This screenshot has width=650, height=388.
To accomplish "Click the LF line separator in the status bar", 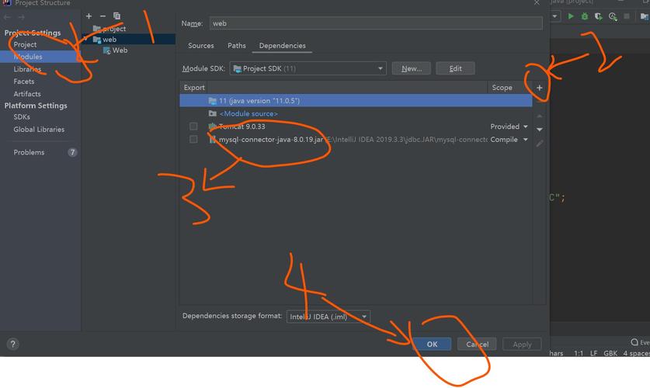I will (593, 353).
